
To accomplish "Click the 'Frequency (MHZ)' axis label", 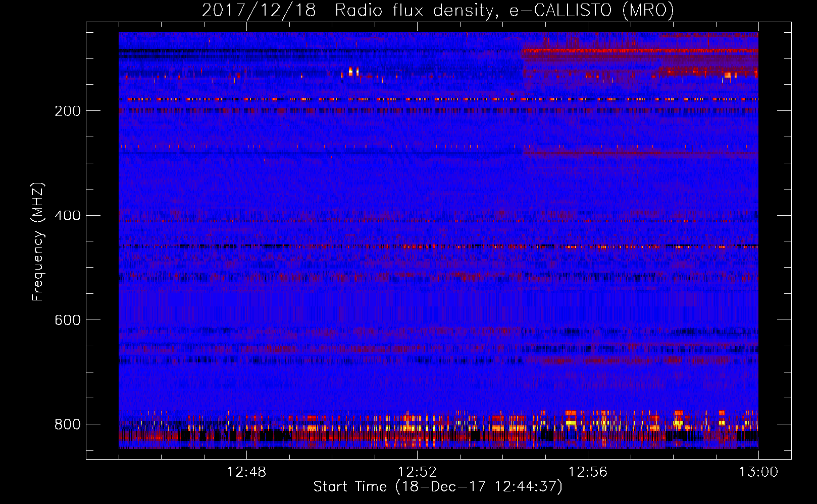I will (x=38, y=241).
